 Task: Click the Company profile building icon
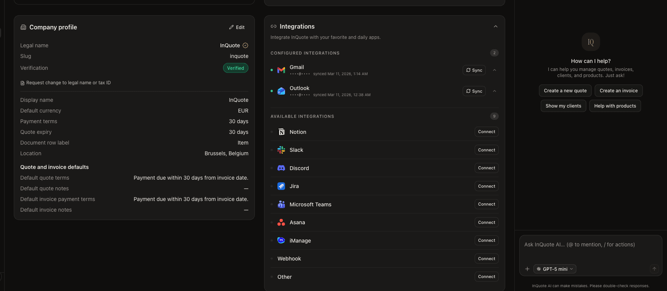(23, 27)
